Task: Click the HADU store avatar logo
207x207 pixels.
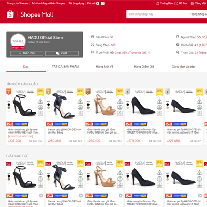Action: (x=18, y=41)
